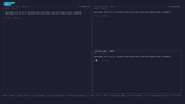Click the no-pipeline label in unified-skunk pane

(174, 7)
